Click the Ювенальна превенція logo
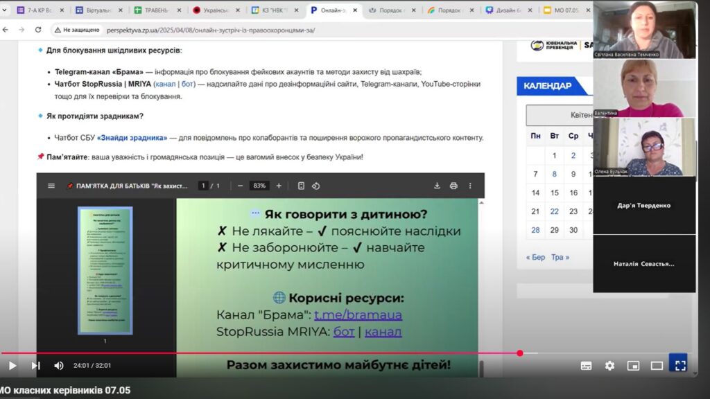This screenshot has height=399, width=710. tap(554, 45)
